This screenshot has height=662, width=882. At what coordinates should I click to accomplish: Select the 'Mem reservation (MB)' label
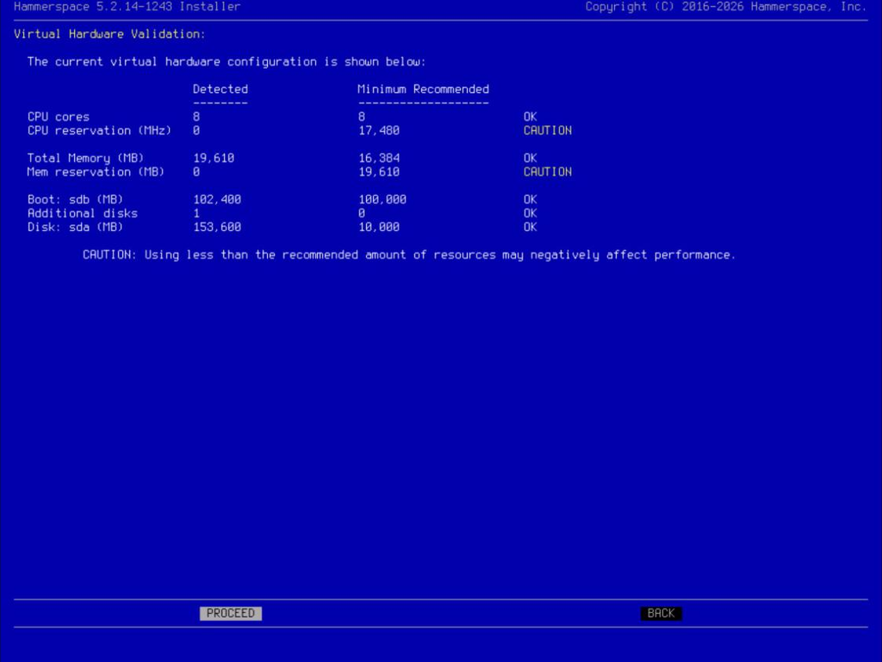pyautogui.click(x=96, y=172)
